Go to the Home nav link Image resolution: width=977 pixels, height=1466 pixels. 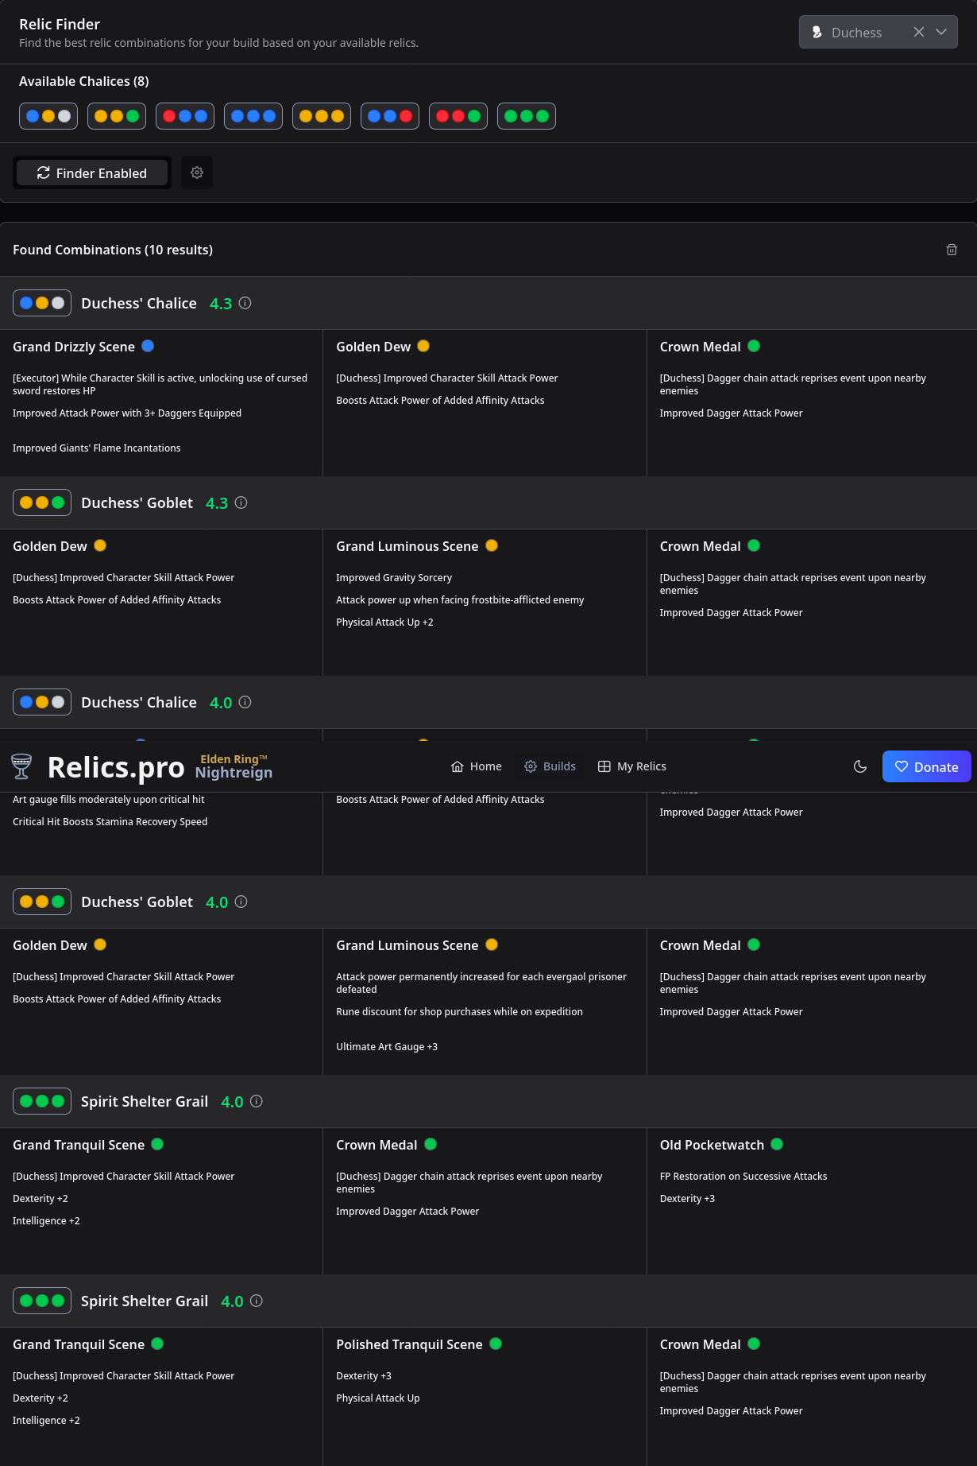click(x=477, y=766)
